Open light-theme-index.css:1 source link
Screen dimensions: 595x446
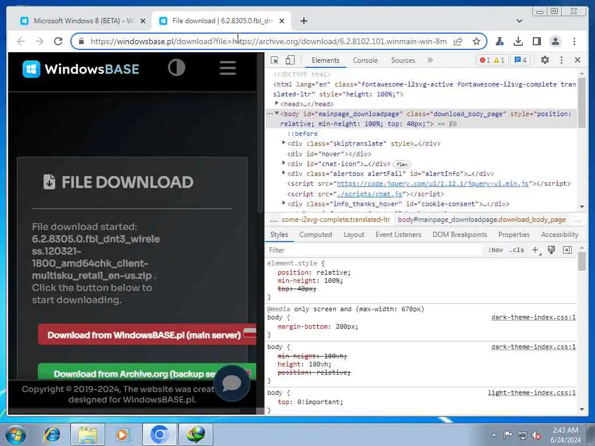pyautogui.click(x=532, y=393)
